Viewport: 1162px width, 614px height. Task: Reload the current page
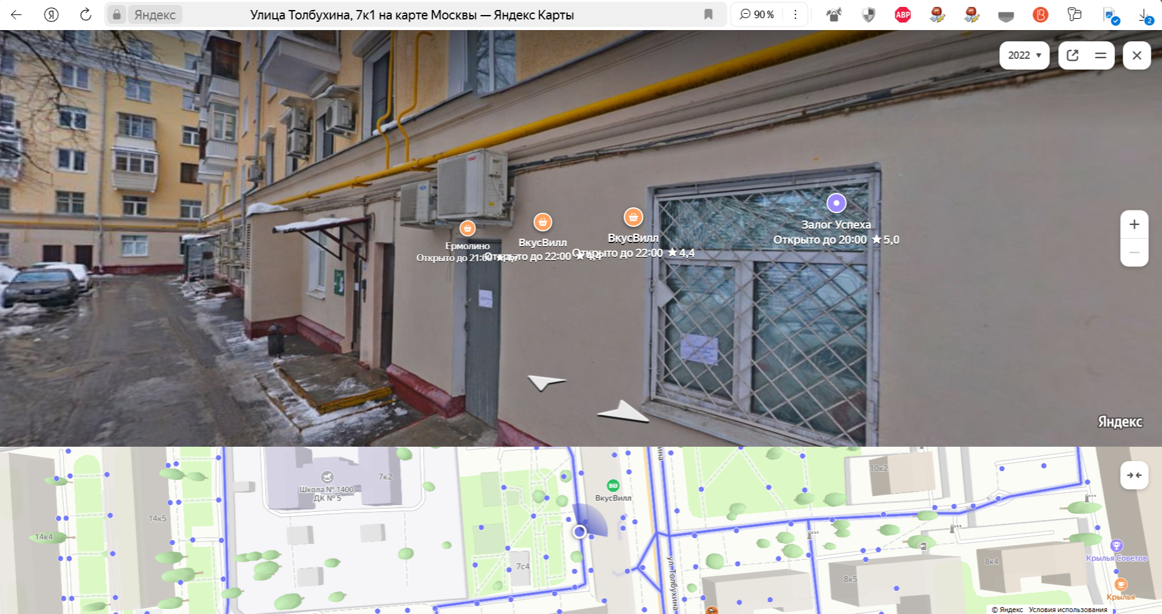click(x=86, y=14)
